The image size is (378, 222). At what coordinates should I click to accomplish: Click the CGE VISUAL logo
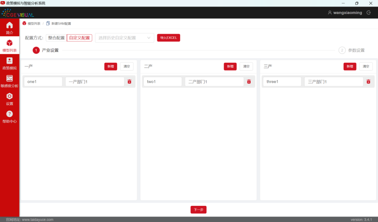pos(17,13)
